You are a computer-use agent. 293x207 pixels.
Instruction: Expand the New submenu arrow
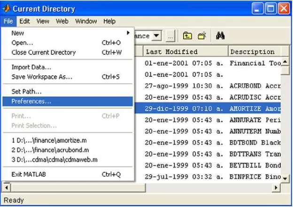pos(128,33)
